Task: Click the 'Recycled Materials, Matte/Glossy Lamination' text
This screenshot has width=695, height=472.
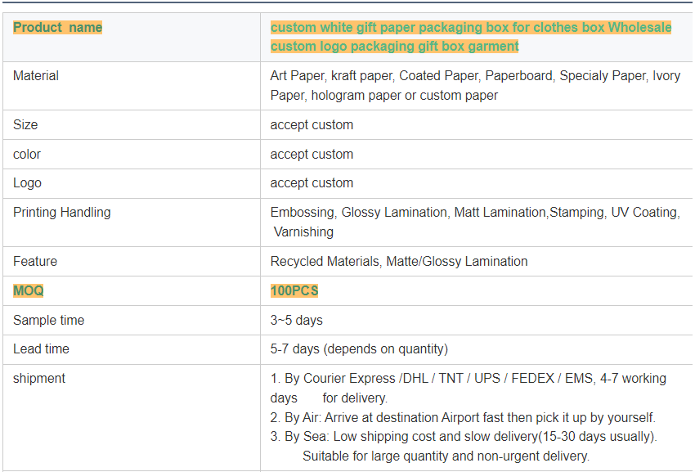Action: coord(399,262)
